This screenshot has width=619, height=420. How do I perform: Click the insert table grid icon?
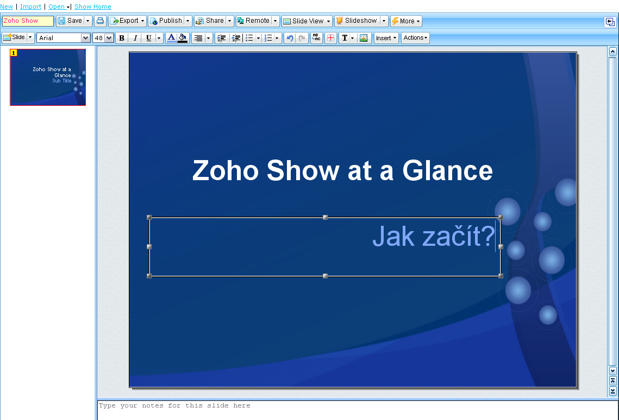click(x=331, y=38)
